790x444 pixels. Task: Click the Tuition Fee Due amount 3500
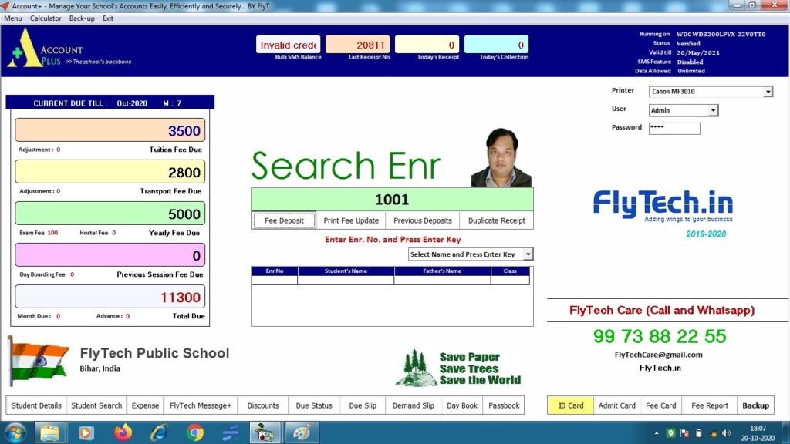tap(110, 130)
